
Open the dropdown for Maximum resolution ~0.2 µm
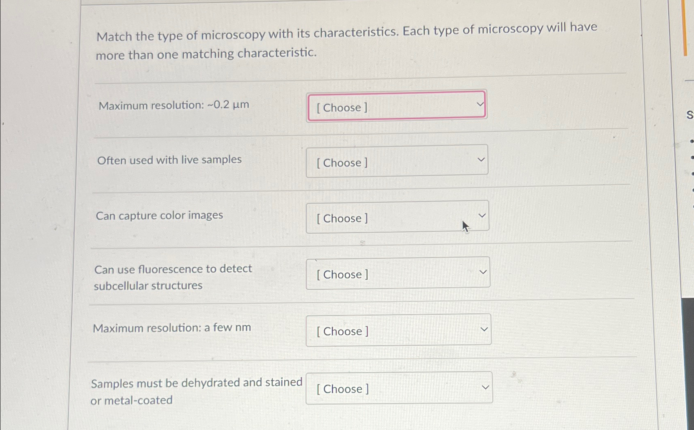point(396,107)
